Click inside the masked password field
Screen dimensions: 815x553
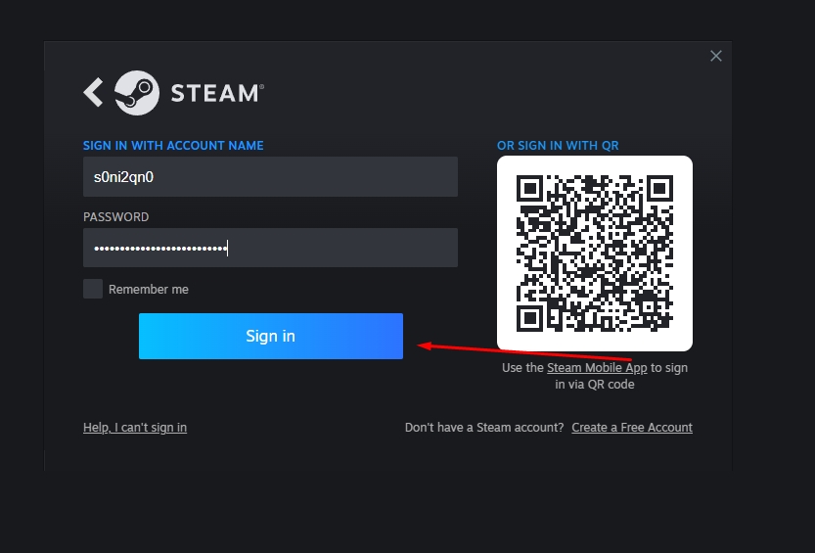[270, 248]
